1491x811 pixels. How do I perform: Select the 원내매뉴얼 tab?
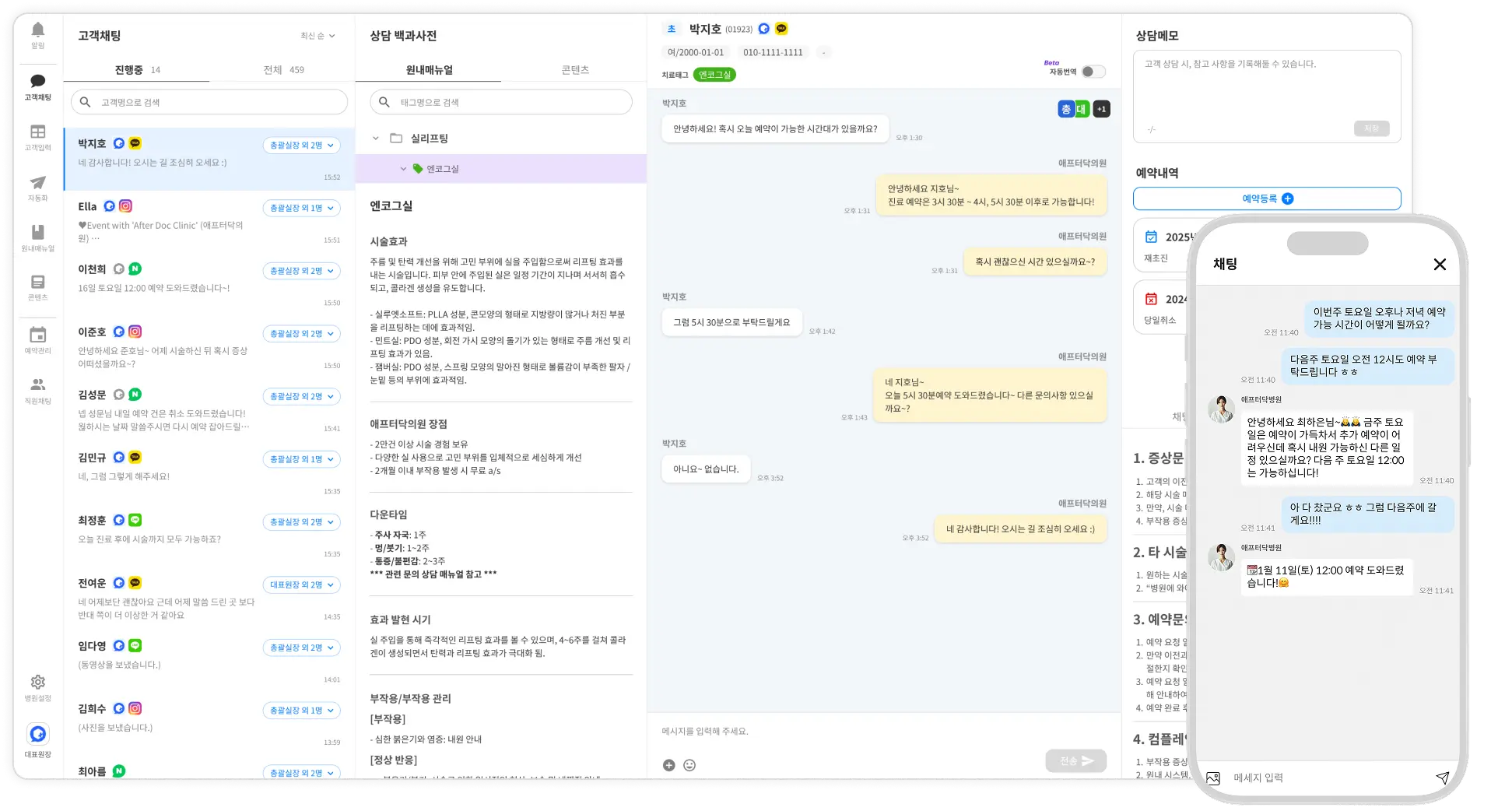[x=429, y=69]
